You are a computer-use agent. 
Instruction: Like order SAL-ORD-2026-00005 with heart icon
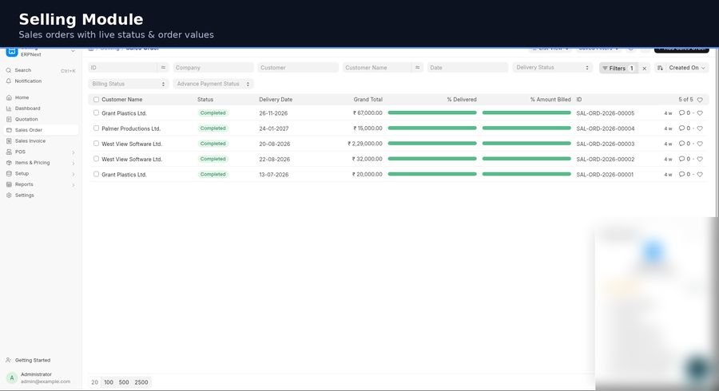pyautogui.click(x=700, y=113)
